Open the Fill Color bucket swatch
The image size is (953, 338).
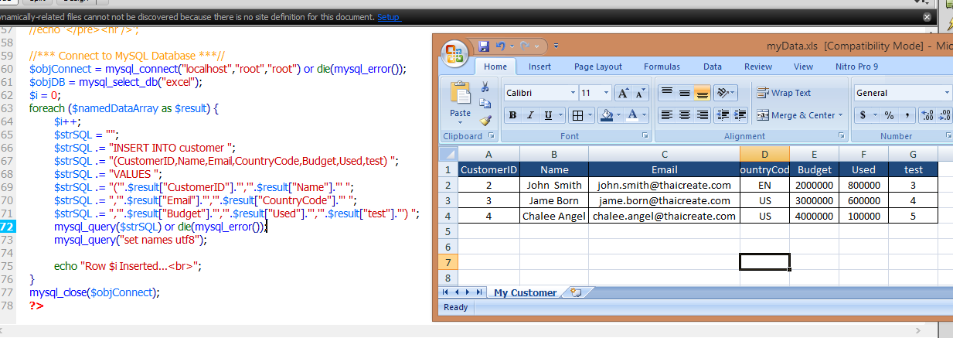[x=606, y=115]
